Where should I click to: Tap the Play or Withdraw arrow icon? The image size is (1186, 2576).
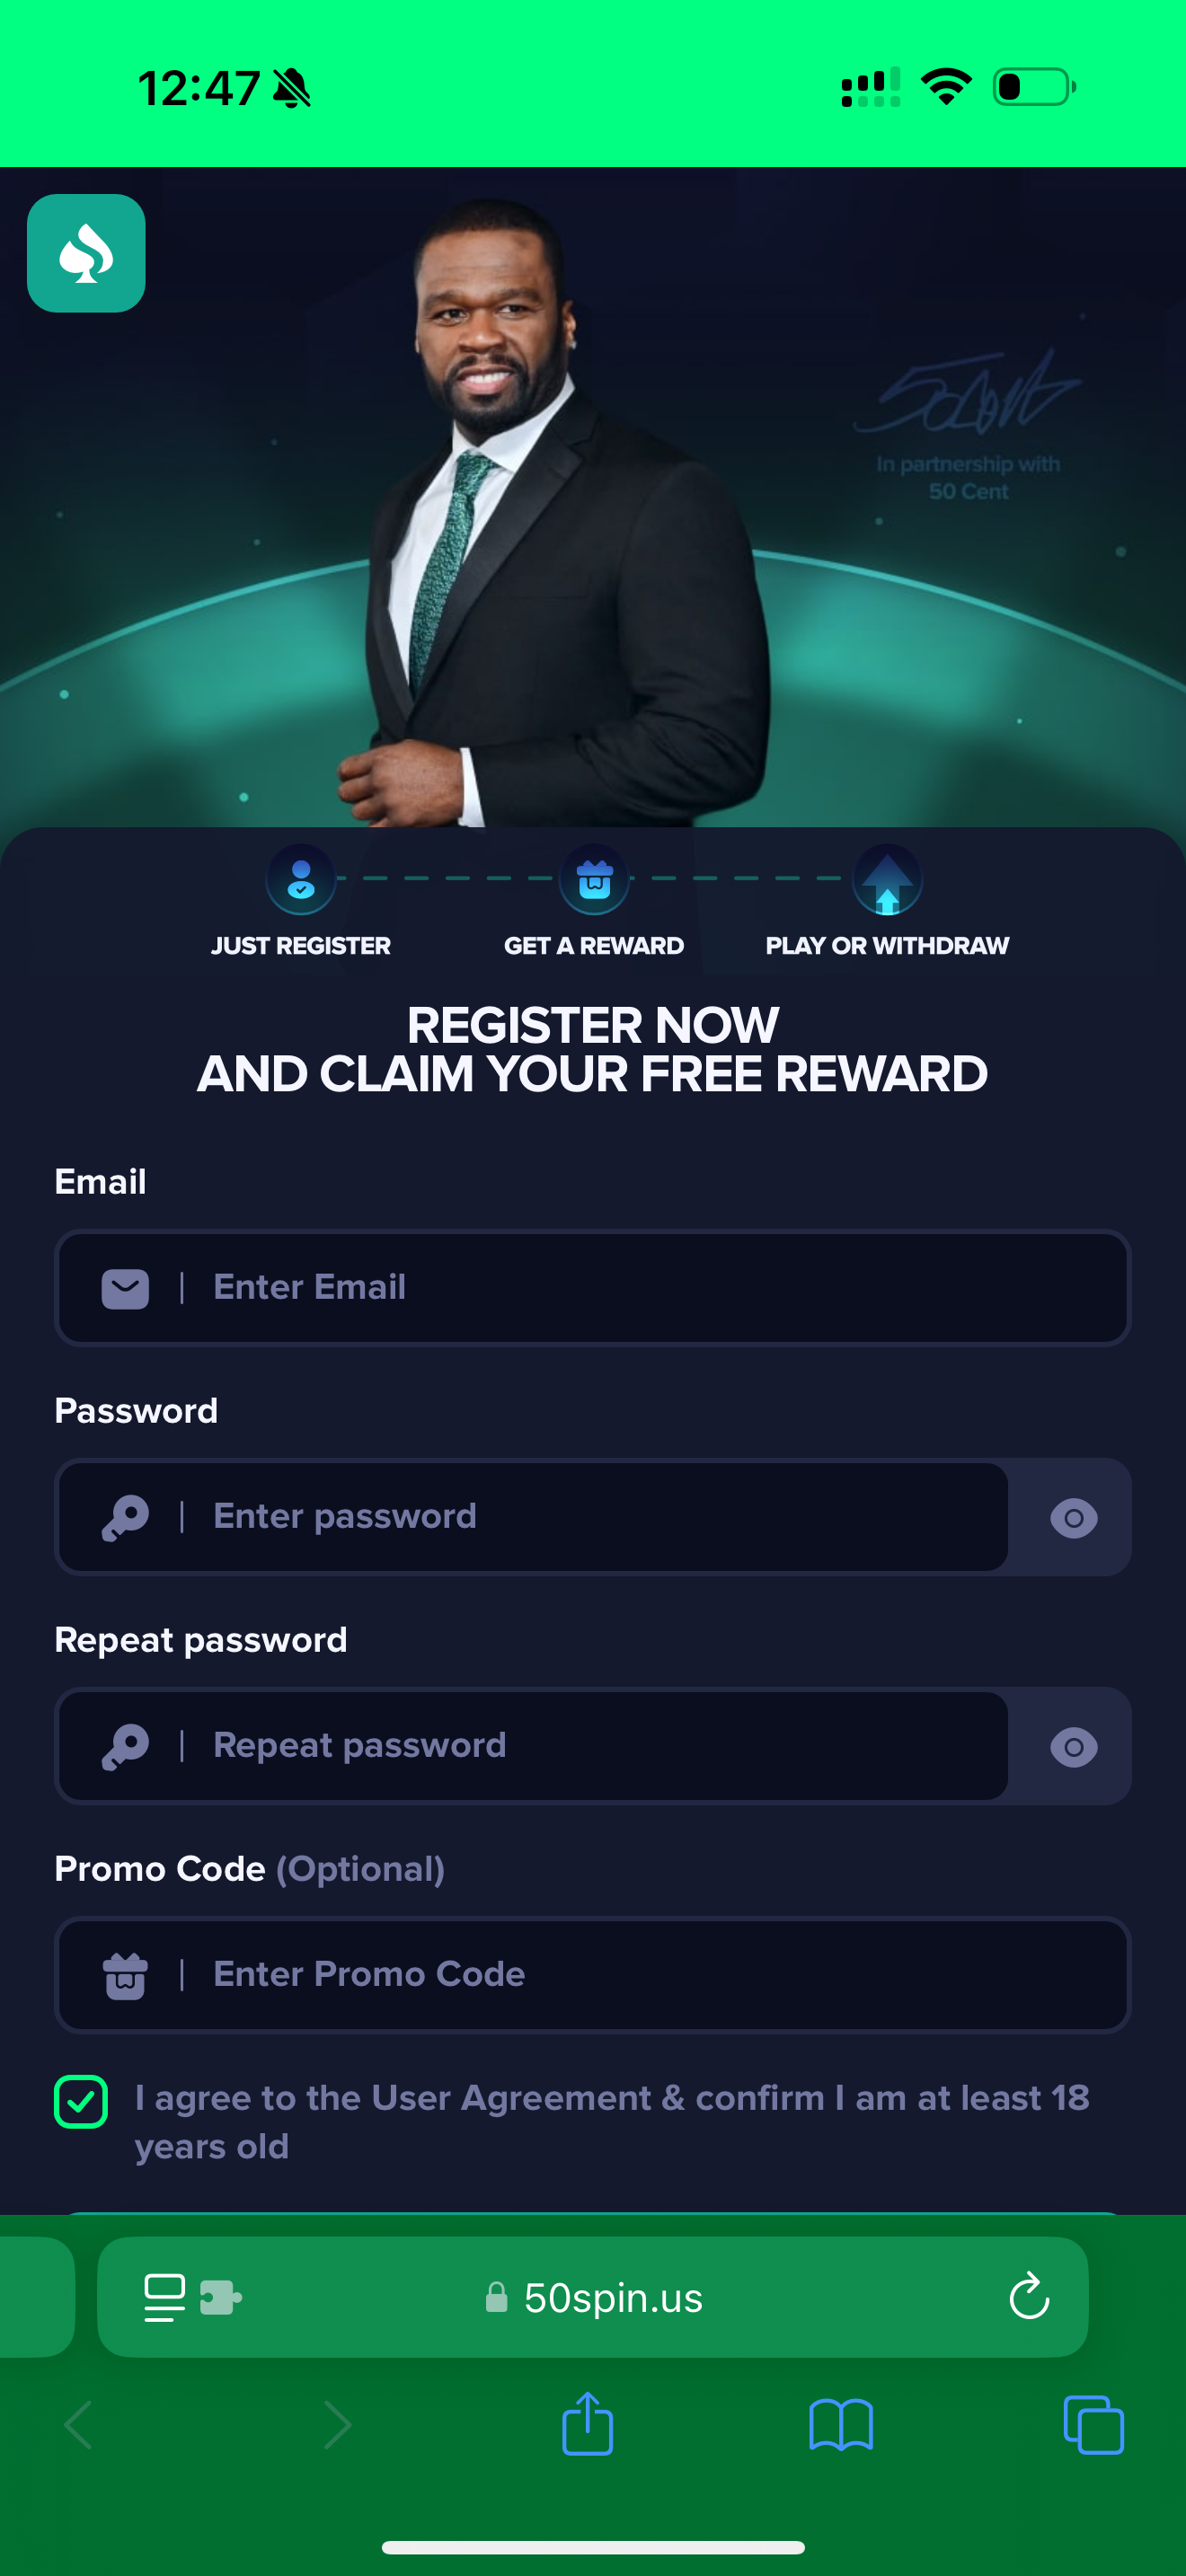[887, 880]
